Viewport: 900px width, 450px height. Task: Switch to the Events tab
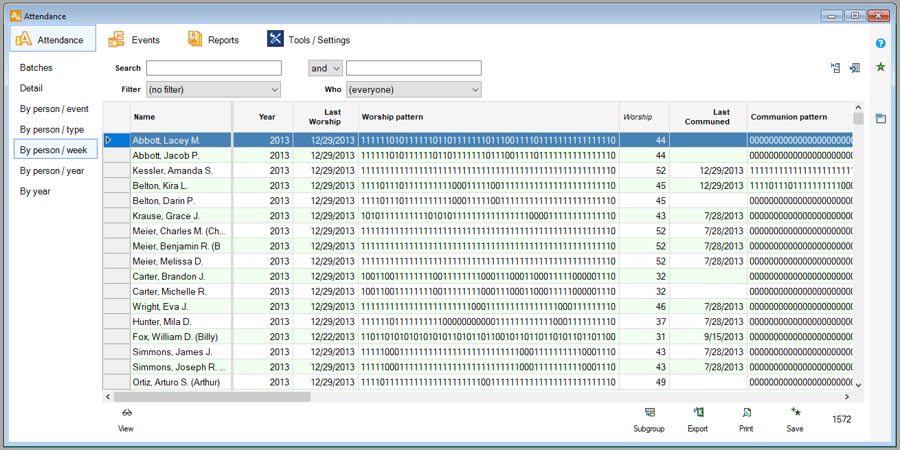point(135,40)
